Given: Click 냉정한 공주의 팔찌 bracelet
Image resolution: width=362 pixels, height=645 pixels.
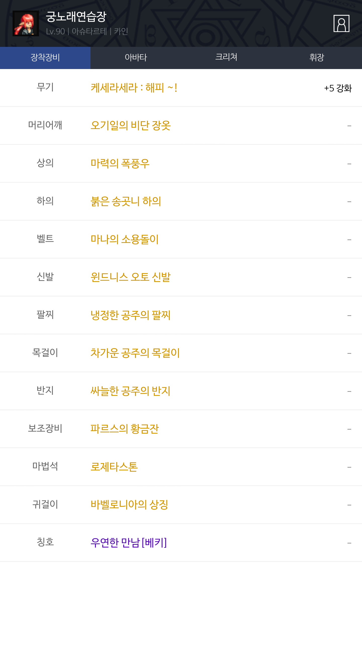Looking at the screenshot, I should pos(130,315).
